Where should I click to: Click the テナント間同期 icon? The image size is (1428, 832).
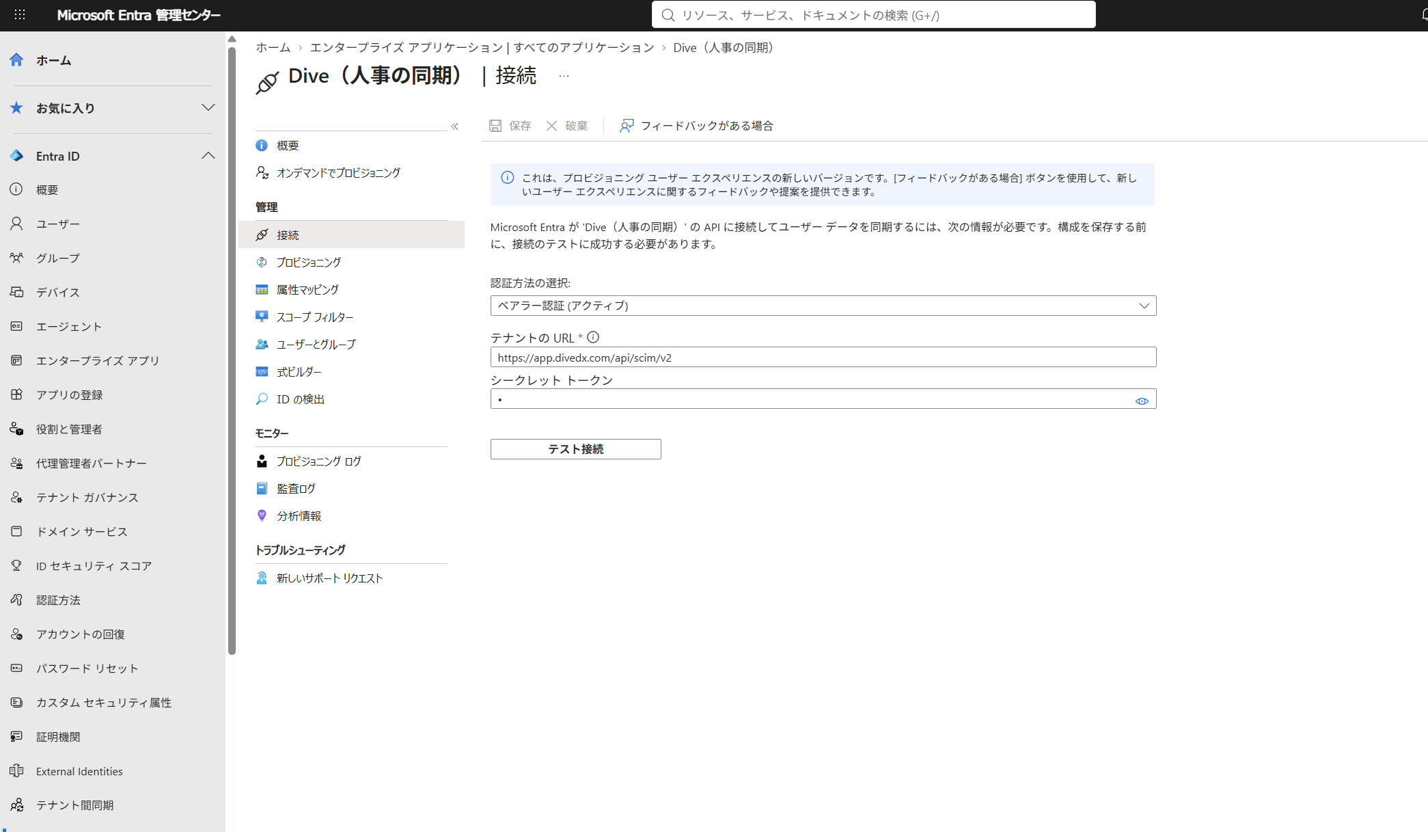pos(17,805)
